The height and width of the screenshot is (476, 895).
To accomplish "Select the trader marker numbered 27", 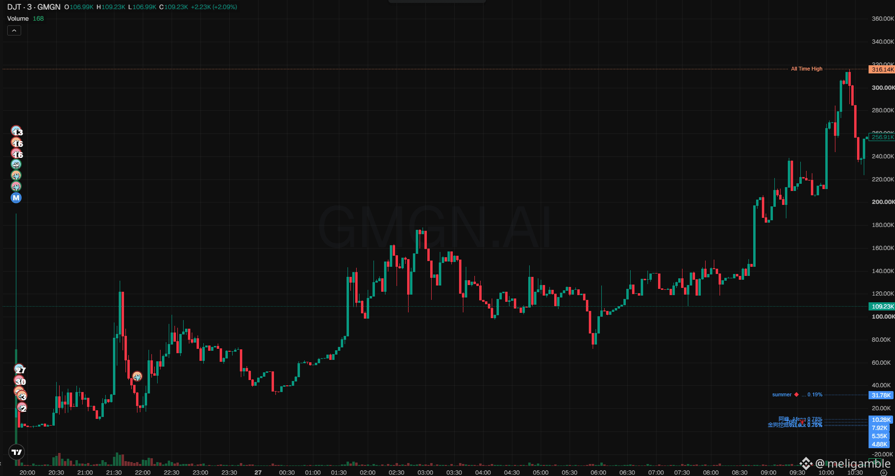I will [x=20, y=369].
